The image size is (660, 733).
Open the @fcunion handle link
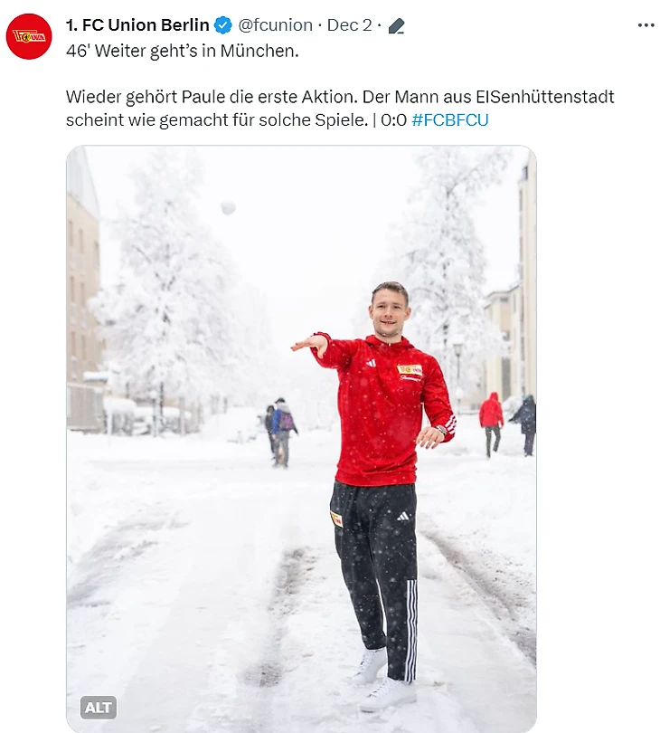275,25
